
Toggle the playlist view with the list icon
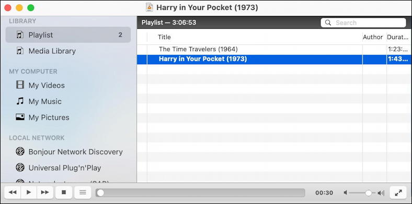click(x=83, y=193)
